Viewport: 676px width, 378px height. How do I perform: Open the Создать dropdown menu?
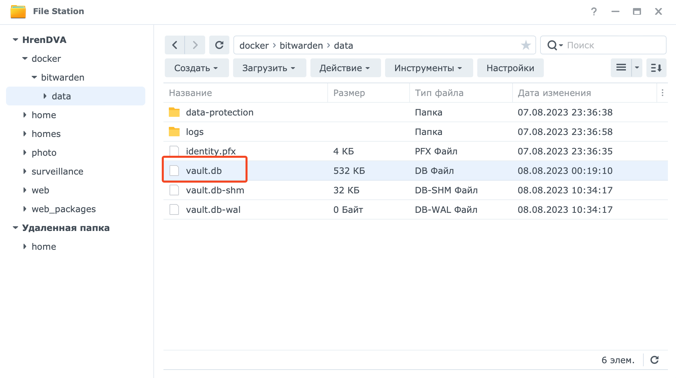pyautogui.click(x=195, y=68)
